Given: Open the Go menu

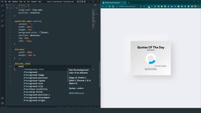Looking at the screenshot, I should click(24, 2).
